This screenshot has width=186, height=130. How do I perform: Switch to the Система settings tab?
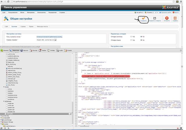(x=14, y=26)
